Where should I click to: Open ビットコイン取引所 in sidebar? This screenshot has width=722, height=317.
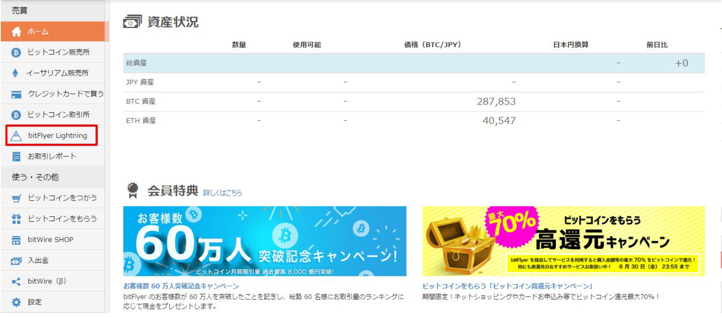pos(53,115)
